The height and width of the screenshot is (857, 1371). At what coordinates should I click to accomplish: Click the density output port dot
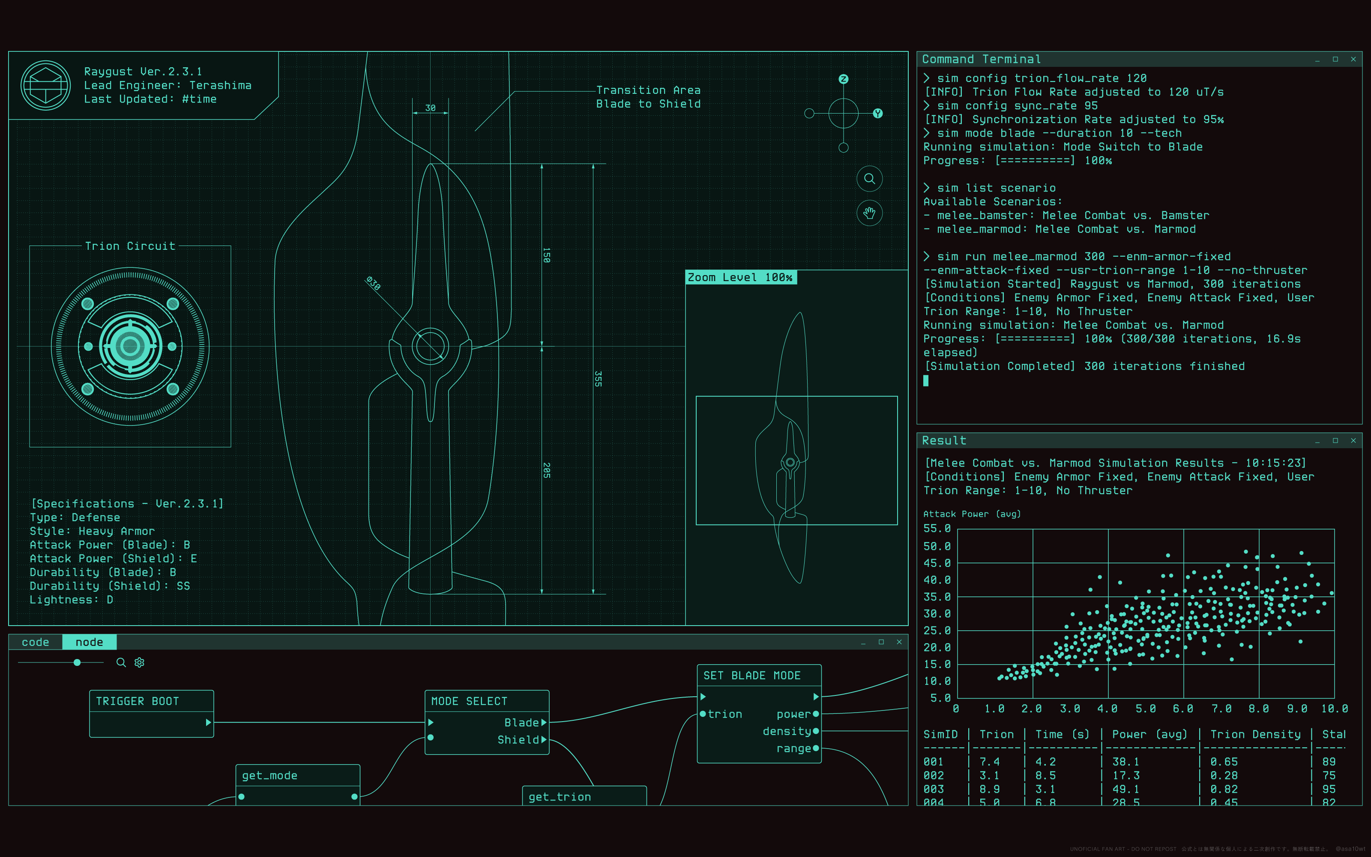click(x=816, y=731)
